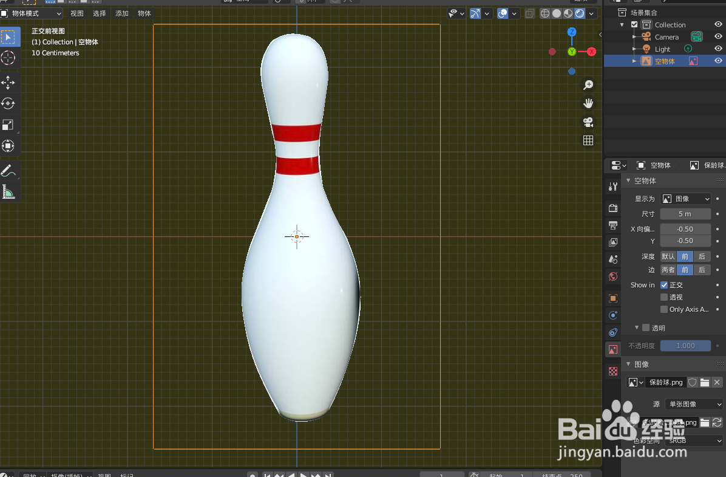
Task: Open the 源 single-image source dropdown
Action: 694,403
